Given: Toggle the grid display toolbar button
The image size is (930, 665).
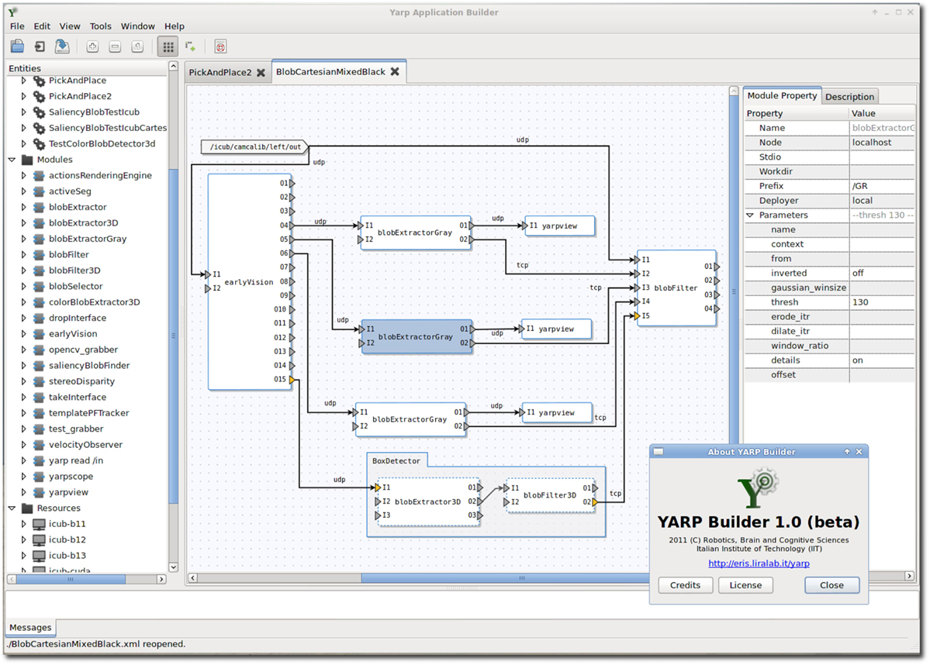Looking at the screenshot, I should click(168, 47).
